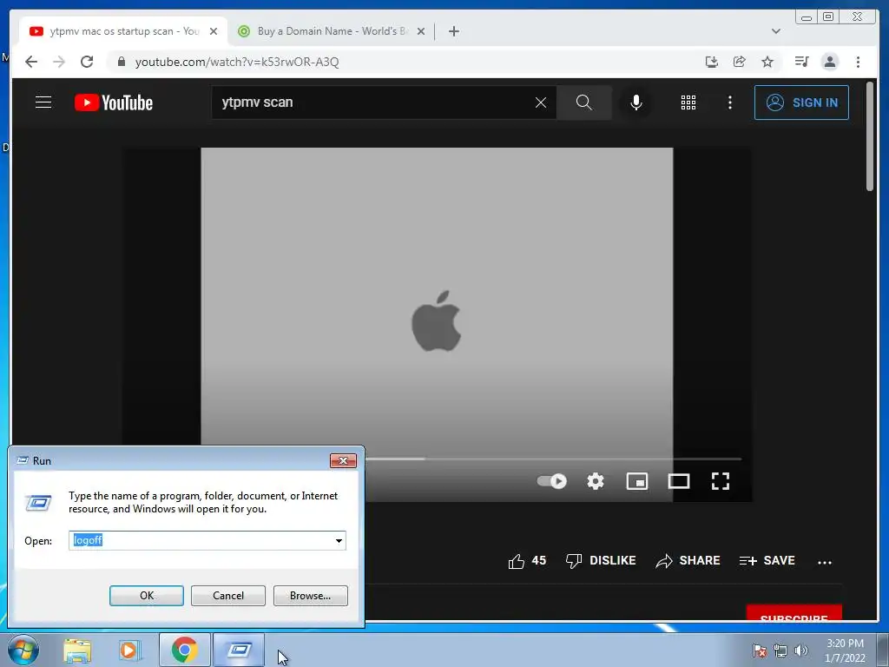This screenshot has height=667, width=889.
Task: Enter full screen video
Action: (x=721, y=481)
